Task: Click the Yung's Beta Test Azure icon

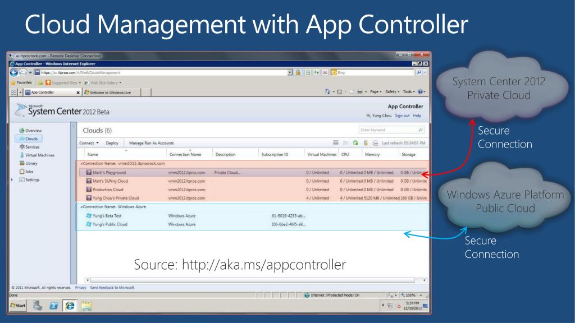Action: 89,216
